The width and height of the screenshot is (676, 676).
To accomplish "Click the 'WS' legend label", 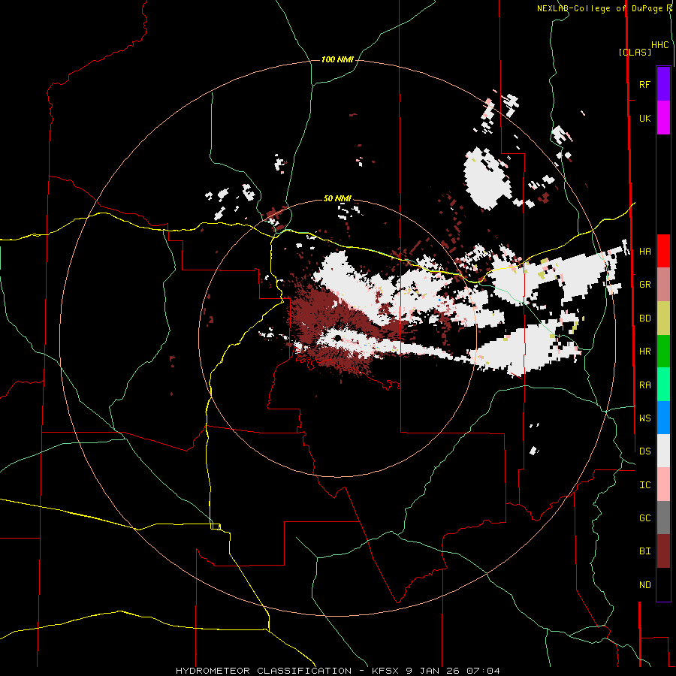I will (644, 418).
